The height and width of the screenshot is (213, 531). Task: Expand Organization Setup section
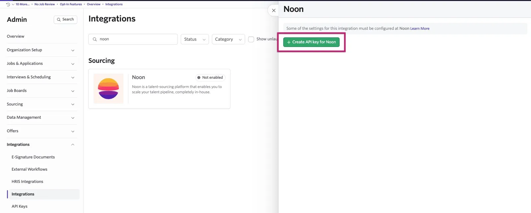point(42,50)
